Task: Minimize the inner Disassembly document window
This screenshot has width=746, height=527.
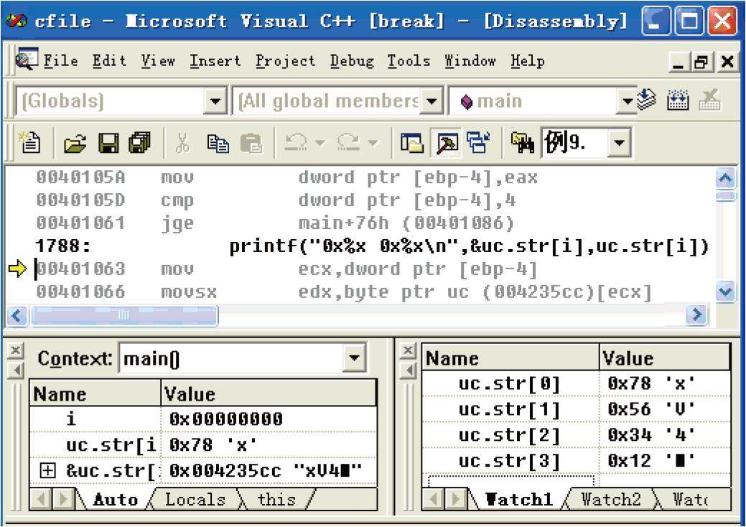Action: pos(679,62)
